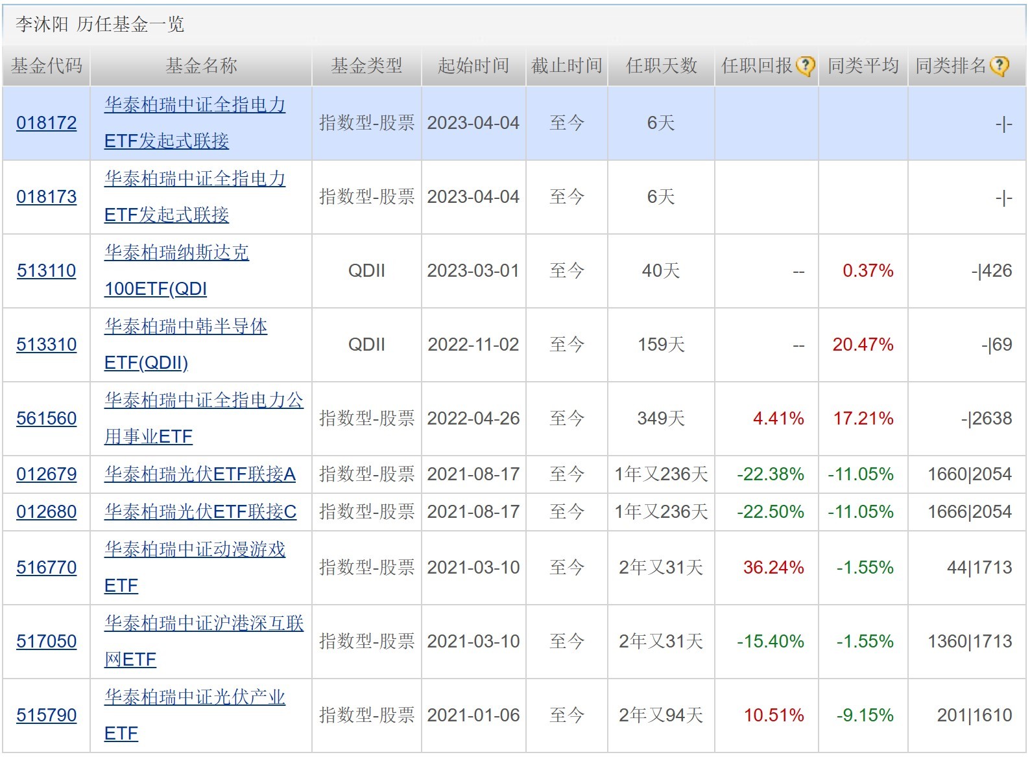Open 华泰柏瑞中证沪港深互联网ETF link
This screenshot has width=1030, height=757.
coord(204,642)
